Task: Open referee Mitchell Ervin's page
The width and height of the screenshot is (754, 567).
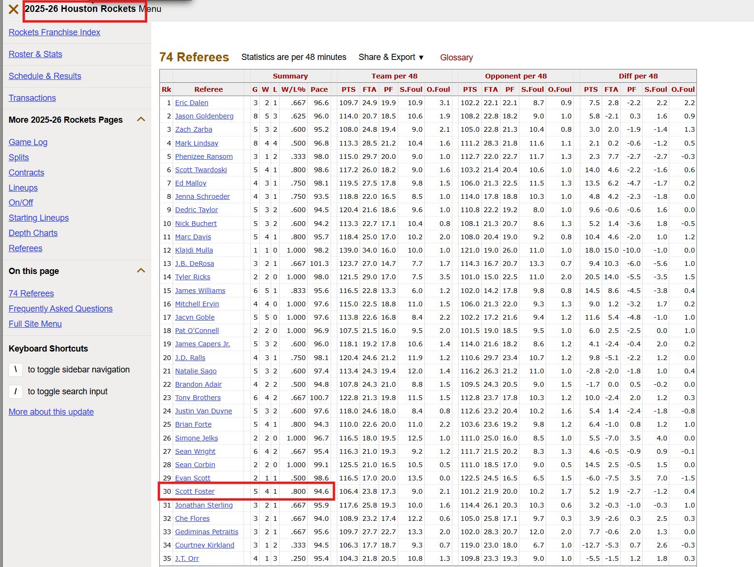Action: [x=197, y=304]
